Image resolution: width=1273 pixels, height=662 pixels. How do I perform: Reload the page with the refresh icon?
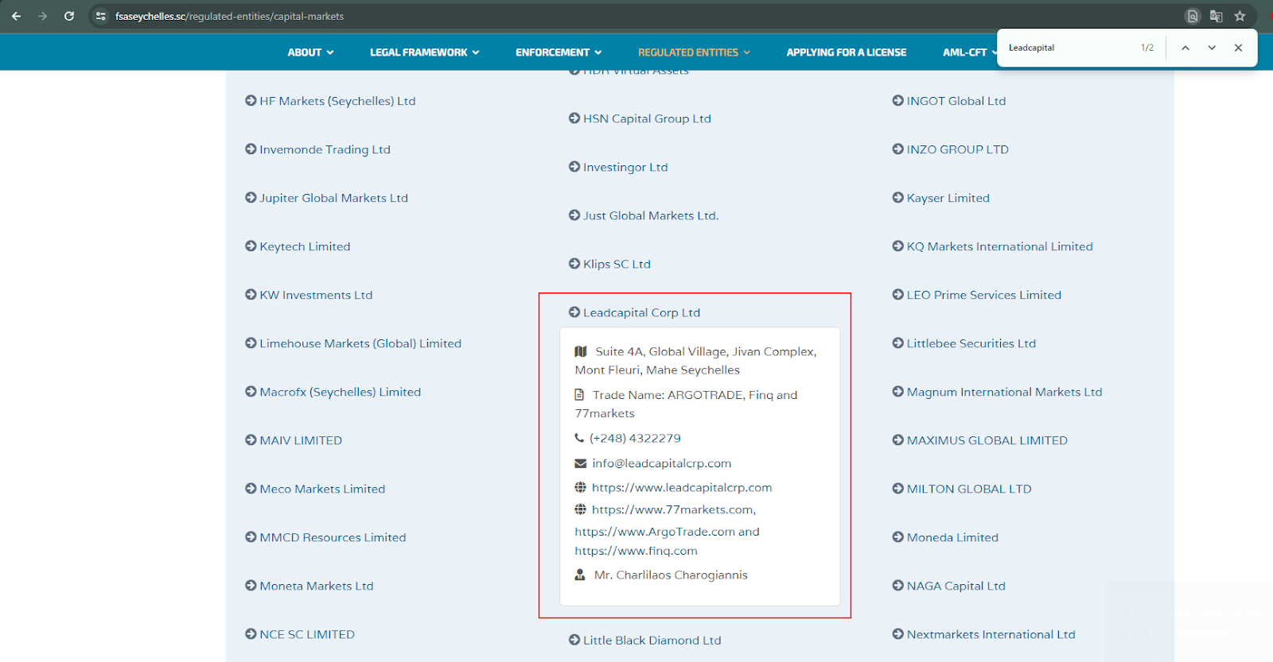pyautogui.click(x=69, y=16)
